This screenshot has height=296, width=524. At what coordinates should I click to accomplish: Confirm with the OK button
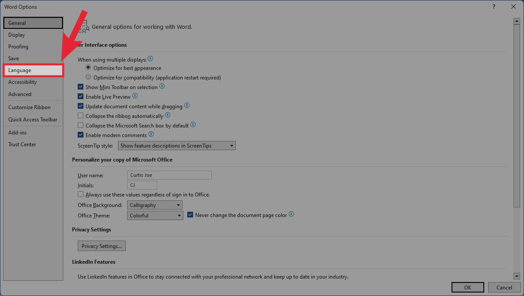(x=468, y=287)
